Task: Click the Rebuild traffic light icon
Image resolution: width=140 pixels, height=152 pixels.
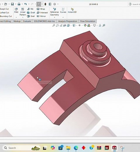Action: pos(45,4)
